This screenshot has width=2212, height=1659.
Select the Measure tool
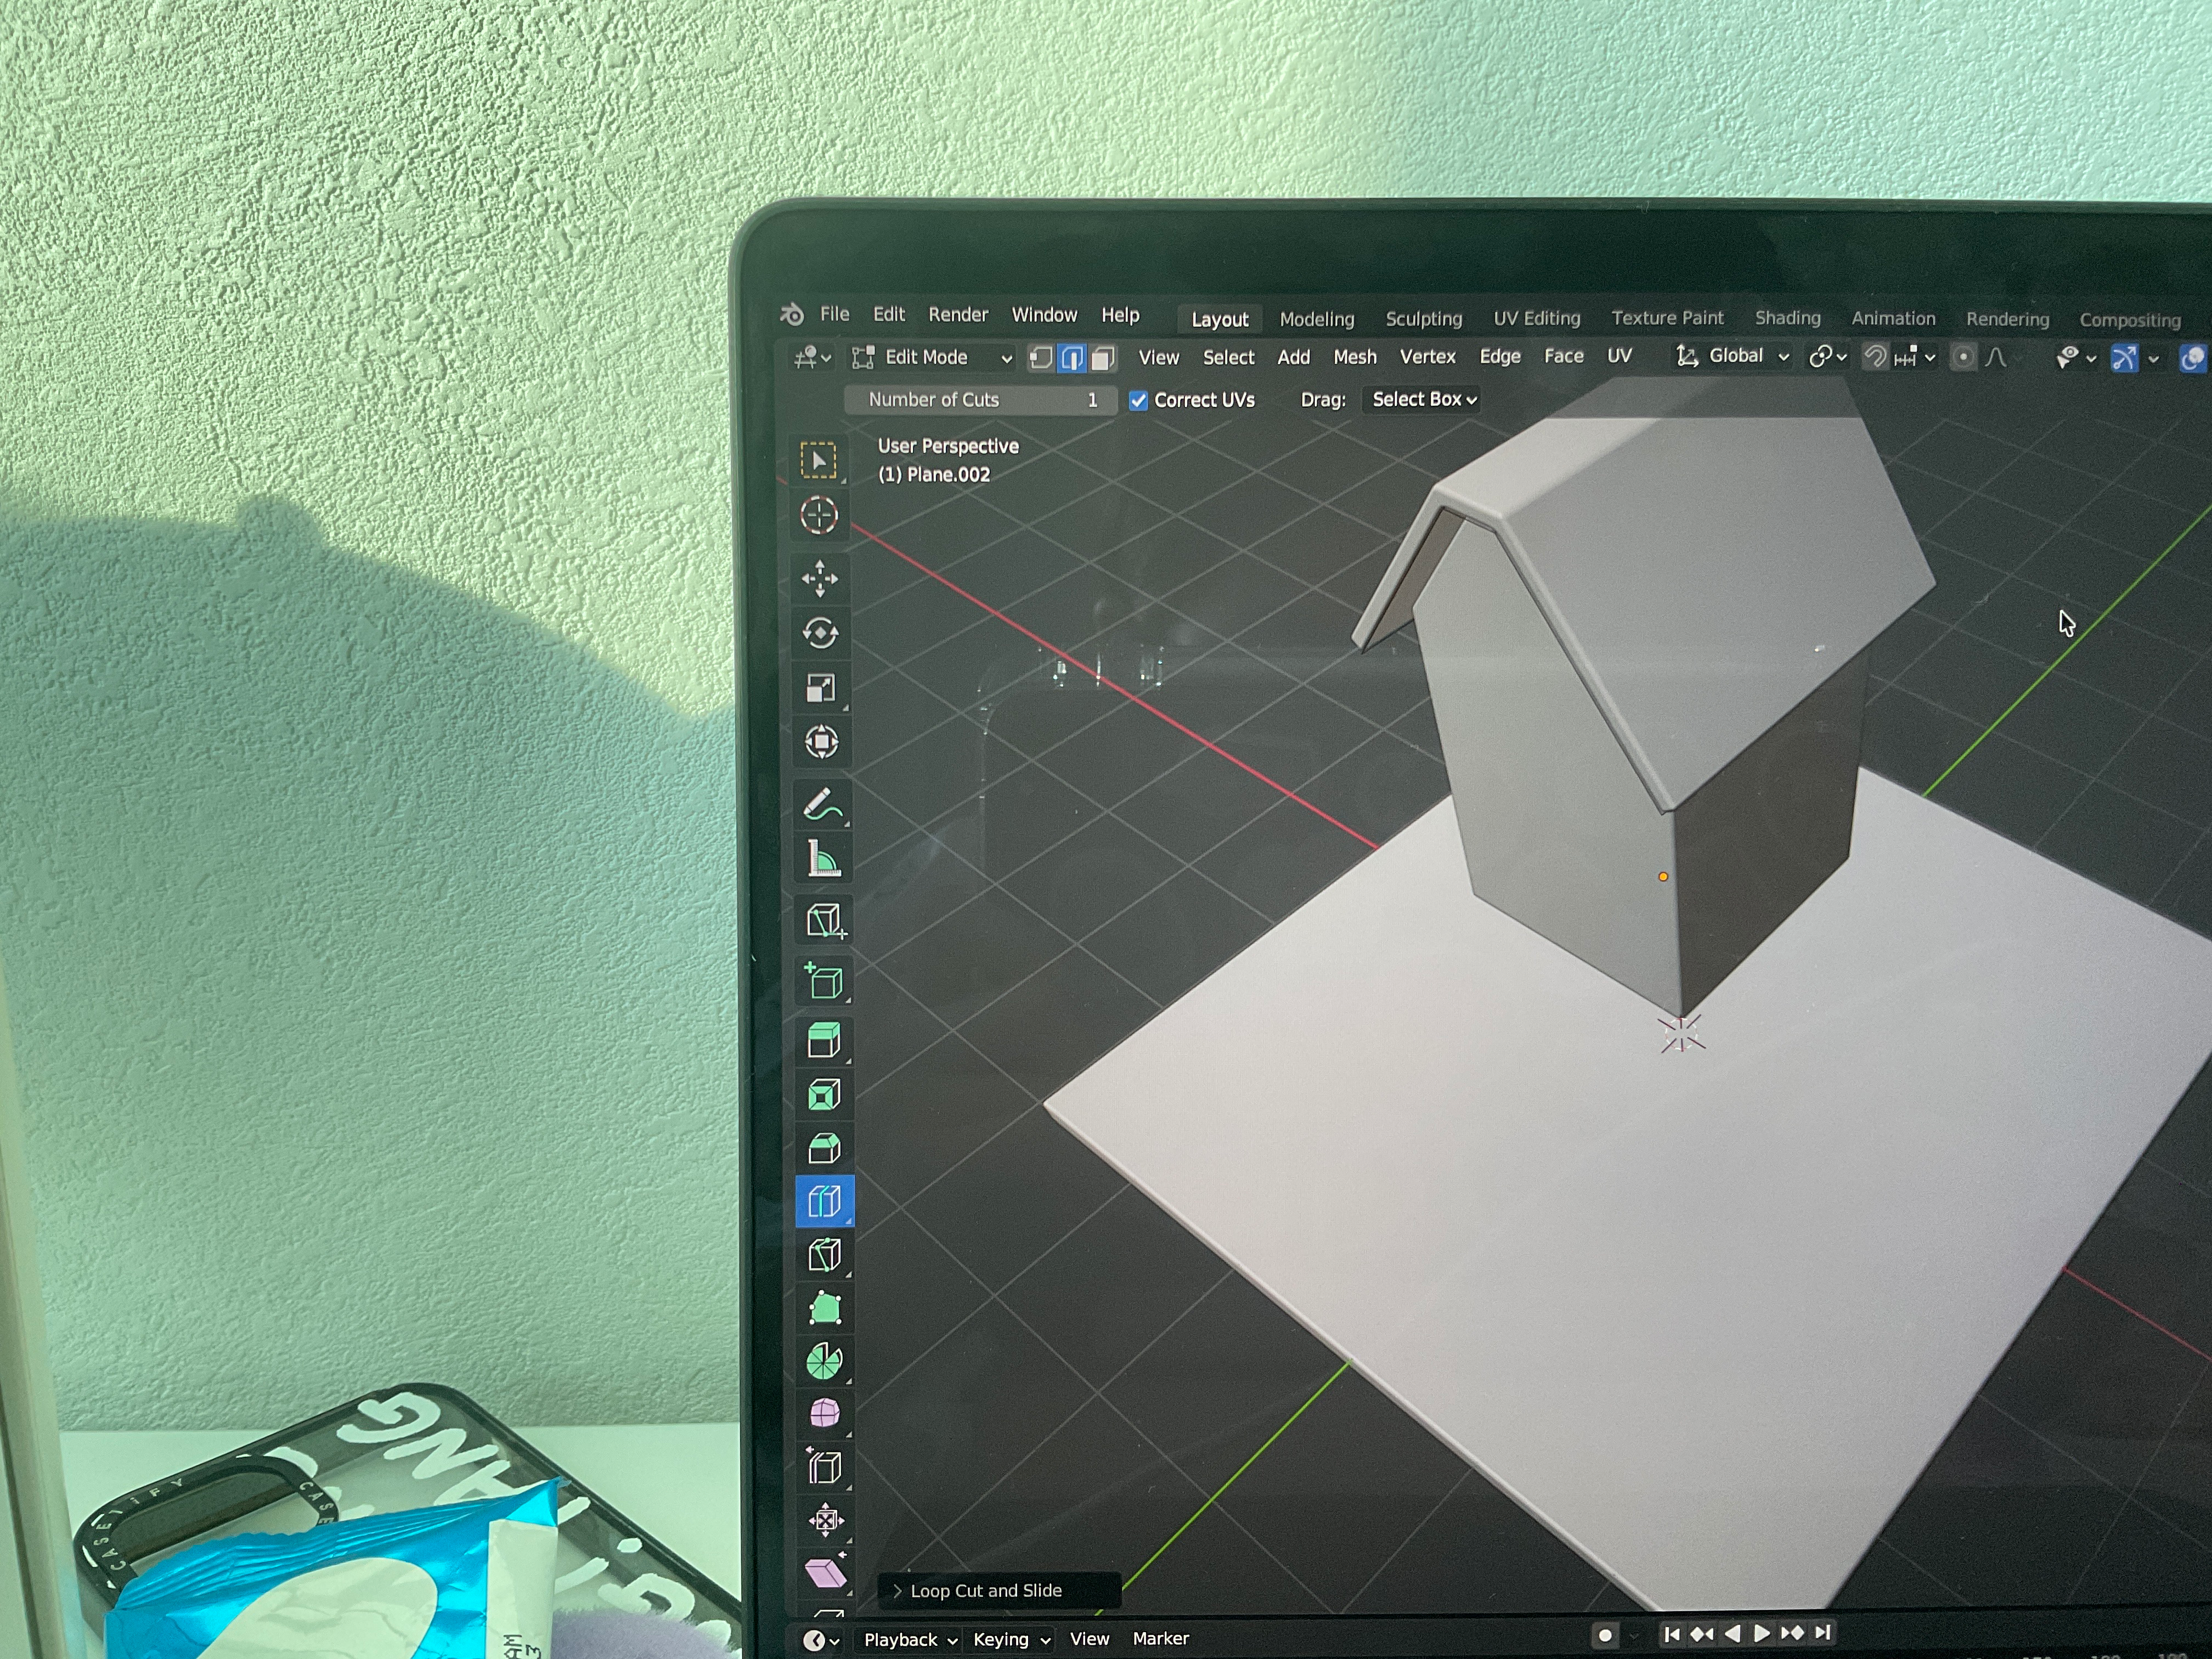pos(823,860)
